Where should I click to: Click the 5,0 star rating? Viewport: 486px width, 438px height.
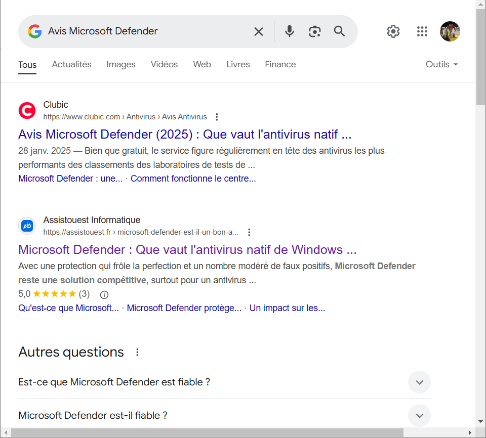pos(54,294)
